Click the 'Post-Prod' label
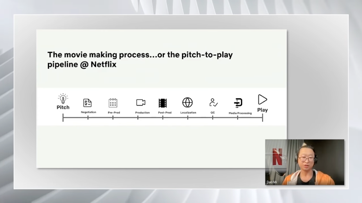Viewport: 362px width, 203px height. (x=165, y=113)
